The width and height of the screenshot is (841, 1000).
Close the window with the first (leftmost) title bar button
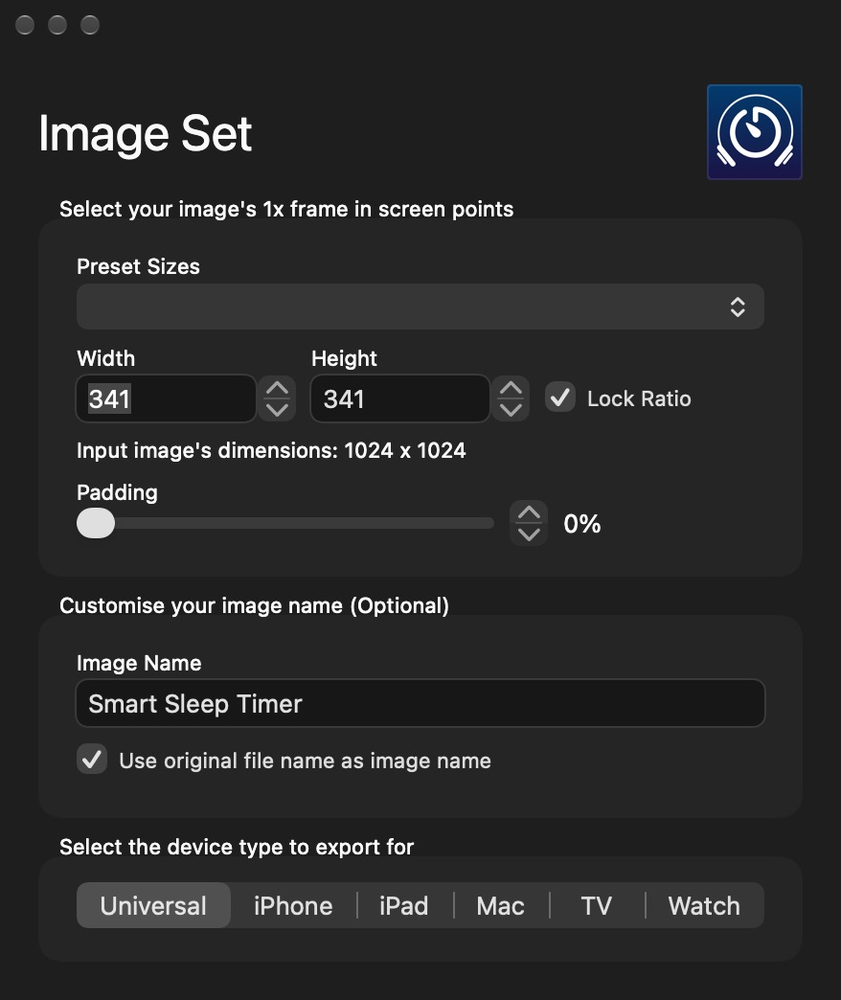[25, 25]
